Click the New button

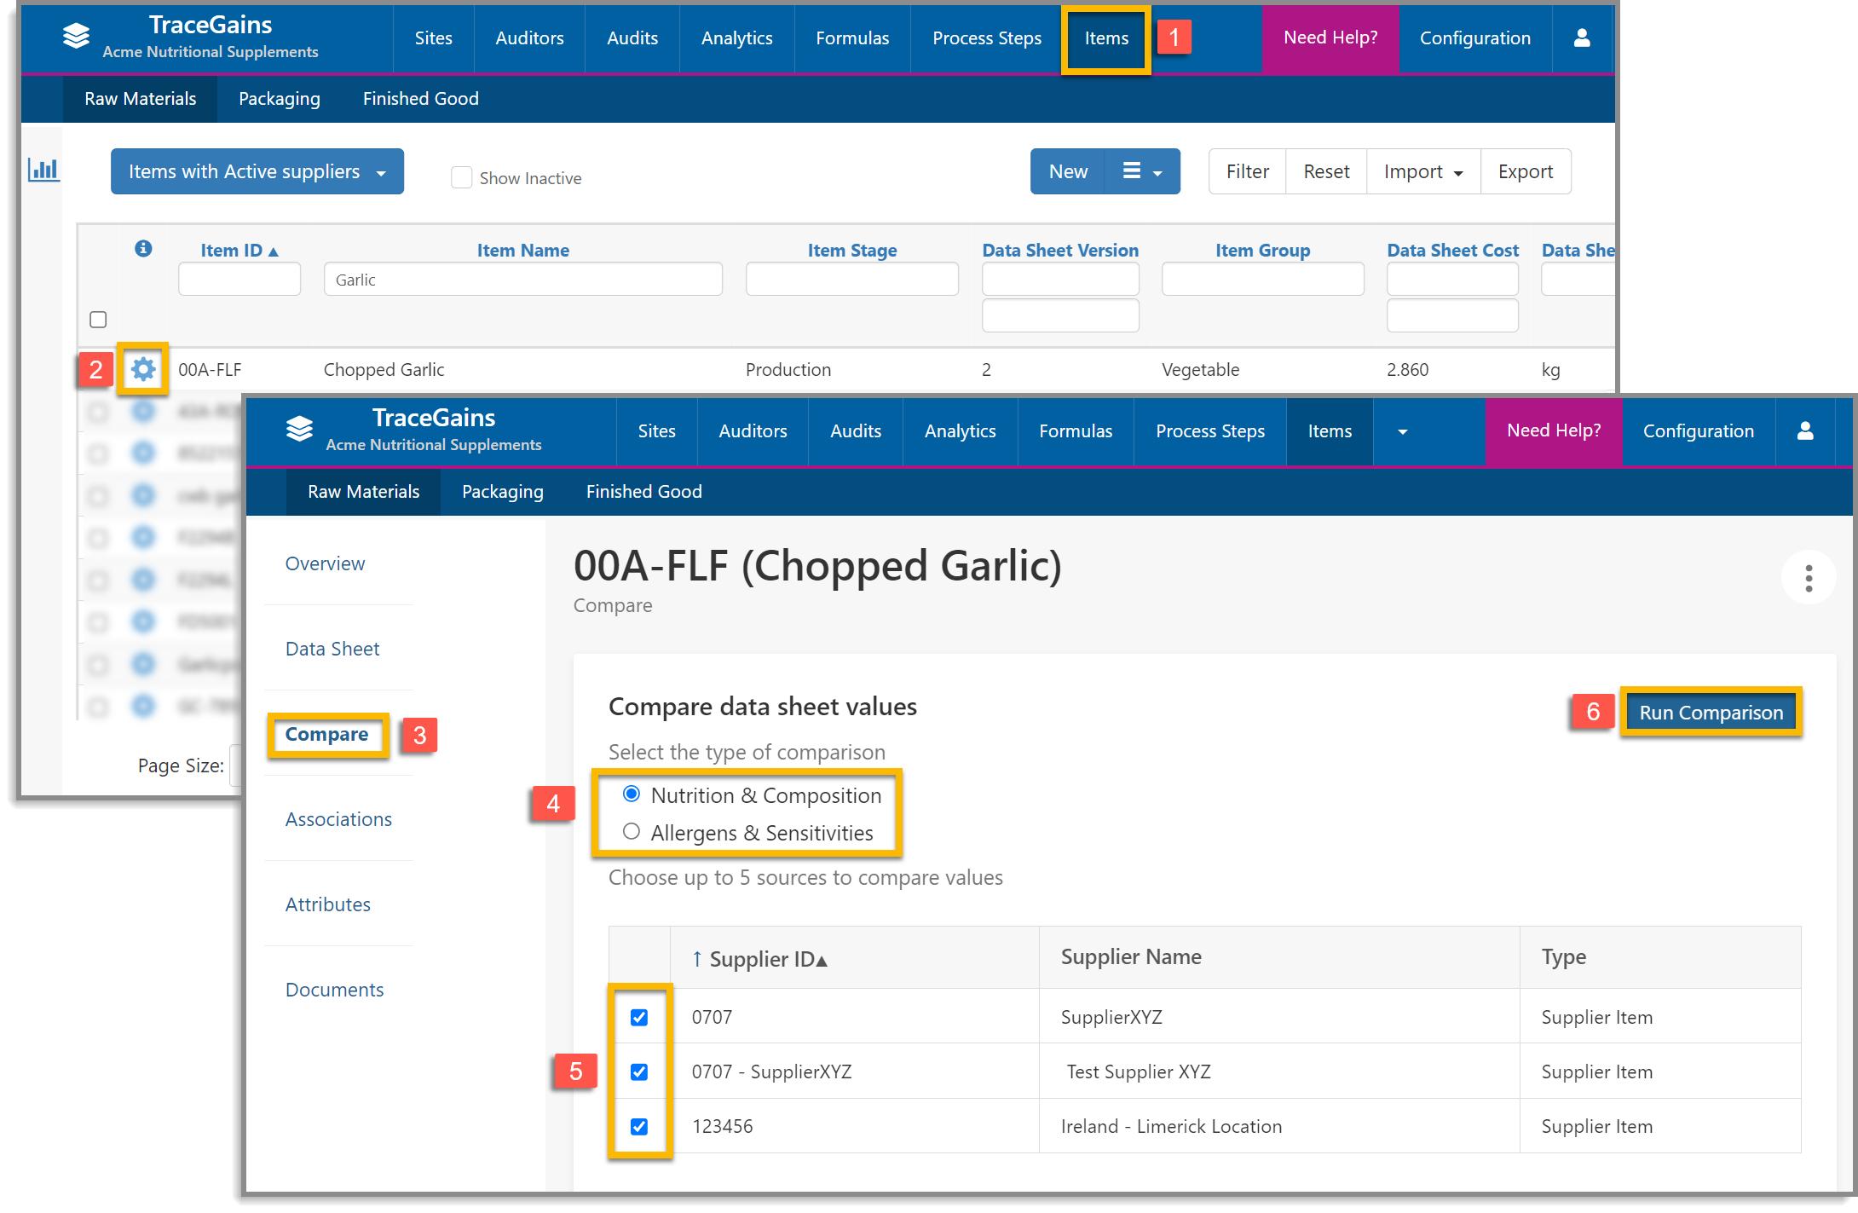pyautogui.click(x=1068, y=171)
